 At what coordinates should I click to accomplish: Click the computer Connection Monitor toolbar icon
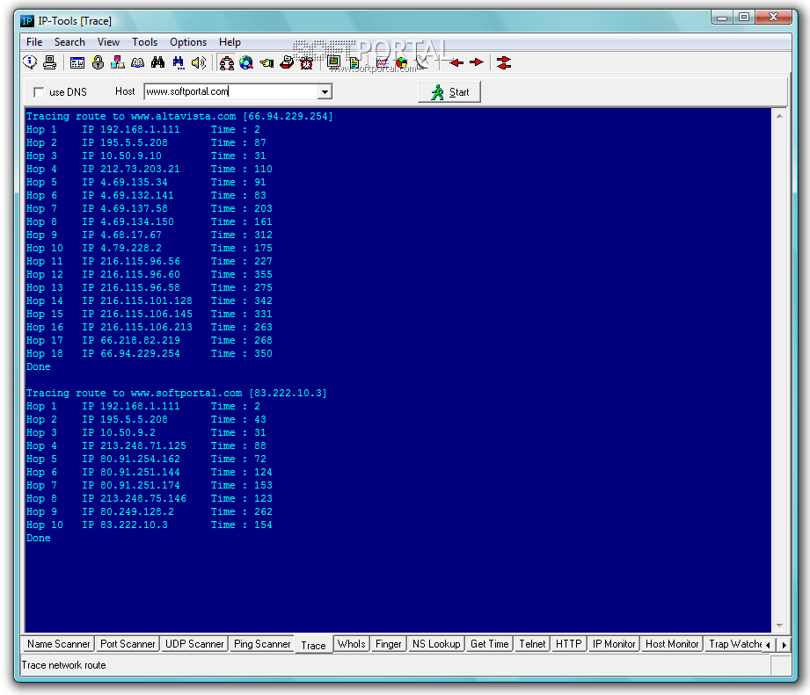[49, 62]
